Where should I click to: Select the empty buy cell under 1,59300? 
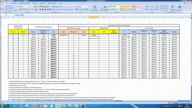coord(94,37)
